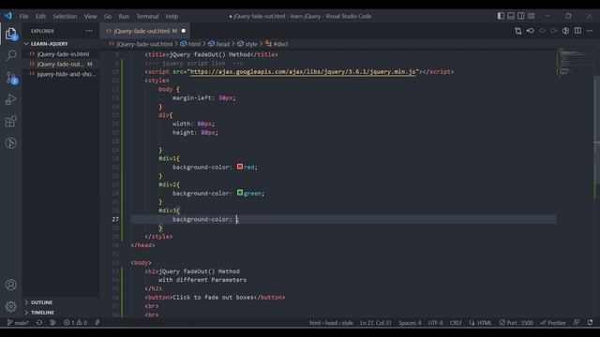Split the editor to the right
The image size is (600, 337).
[577, 31]
